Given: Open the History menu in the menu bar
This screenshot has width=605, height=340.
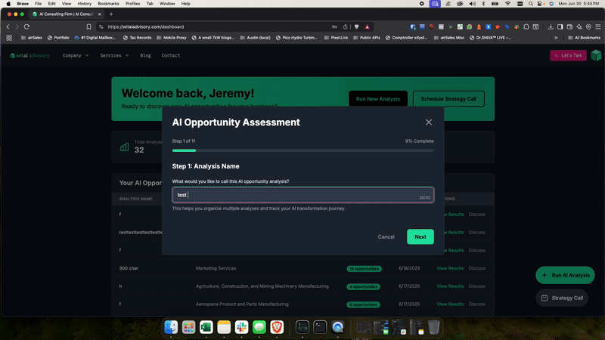Looking at the screenshot, I should [84, 4].
